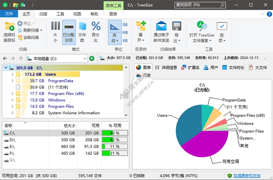
Task: Open the 本地磁盘 (C:) path dropdown
Action: click(85, 58)
